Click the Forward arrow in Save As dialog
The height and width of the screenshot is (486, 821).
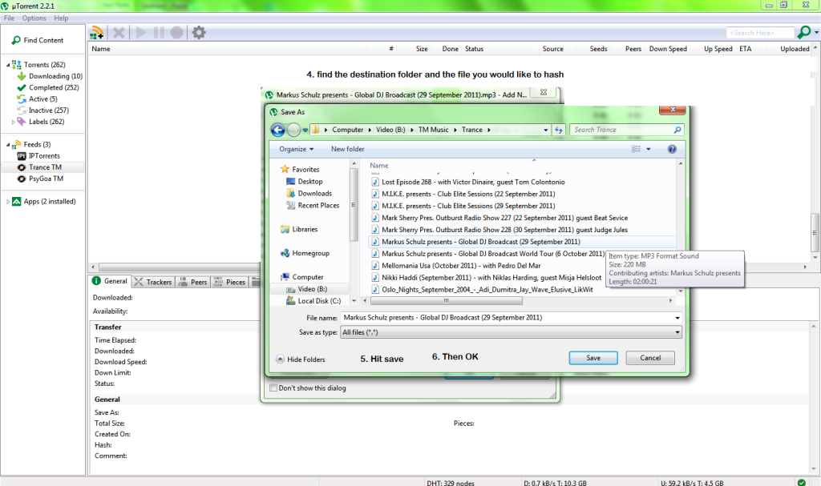tap(294, 130)
